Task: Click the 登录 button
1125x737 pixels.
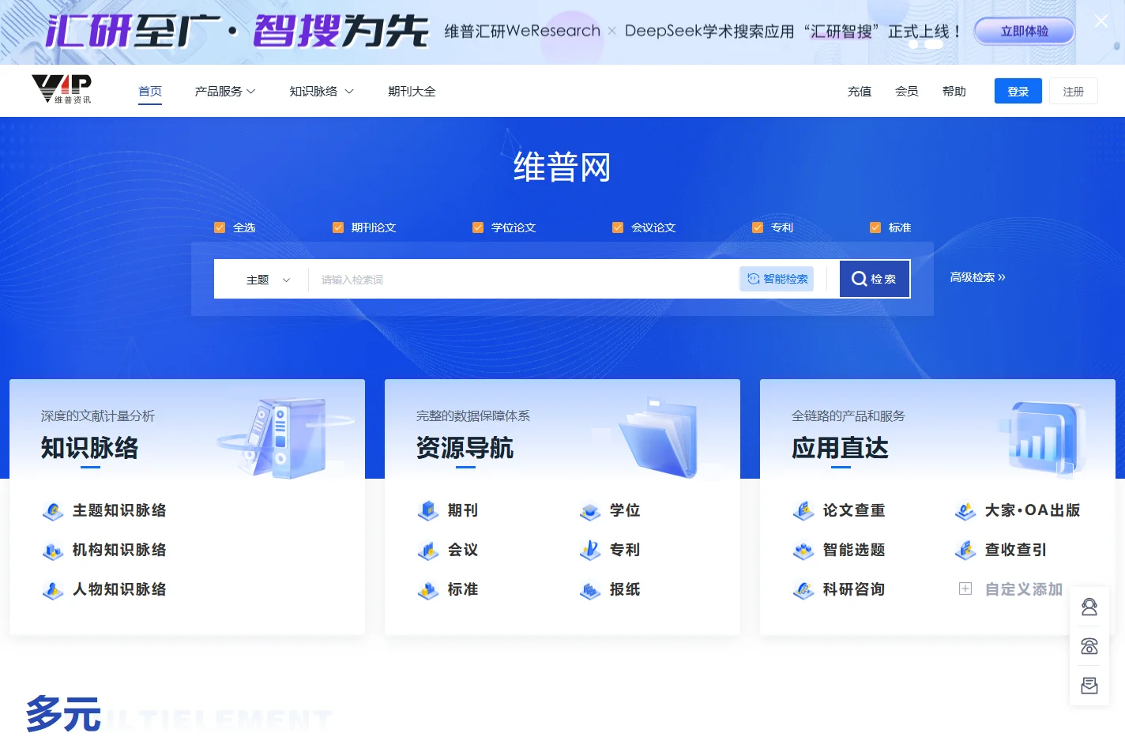Action: [1018, 92]
